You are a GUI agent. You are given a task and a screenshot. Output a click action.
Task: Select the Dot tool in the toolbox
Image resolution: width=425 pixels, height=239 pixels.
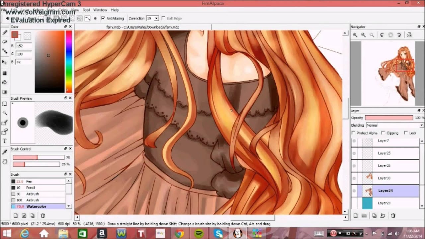point(5,51)
